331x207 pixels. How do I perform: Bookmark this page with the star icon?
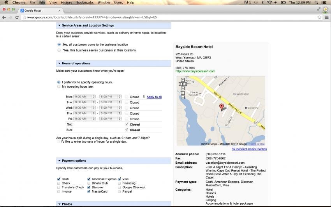click(x=319, y=17)
